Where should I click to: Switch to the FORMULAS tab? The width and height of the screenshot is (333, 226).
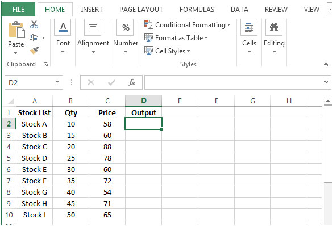click(x=197, y=10)
